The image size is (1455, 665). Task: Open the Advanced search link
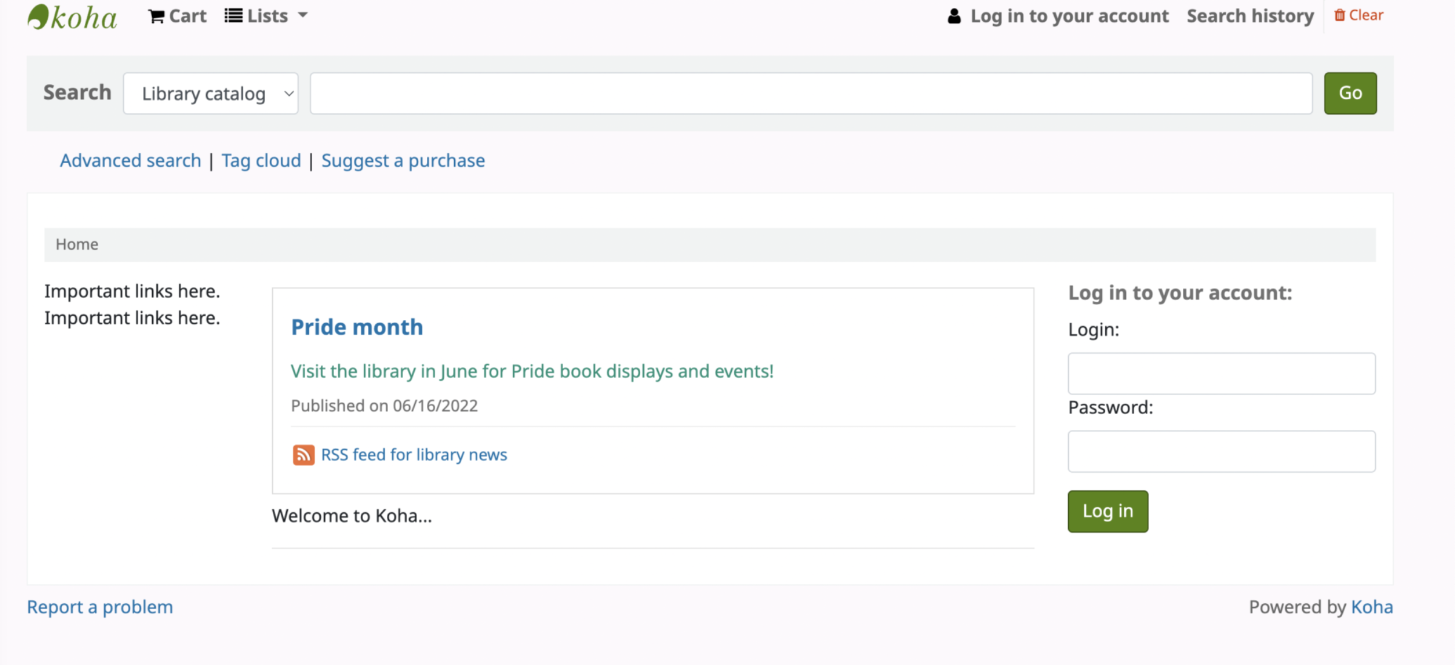point(130,161)
